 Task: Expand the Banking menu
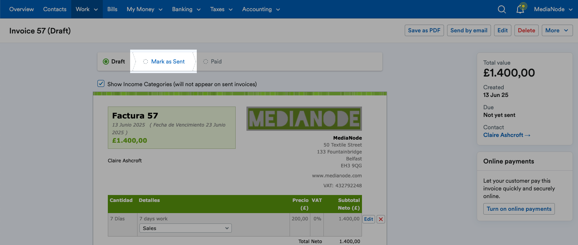[186, 9]
